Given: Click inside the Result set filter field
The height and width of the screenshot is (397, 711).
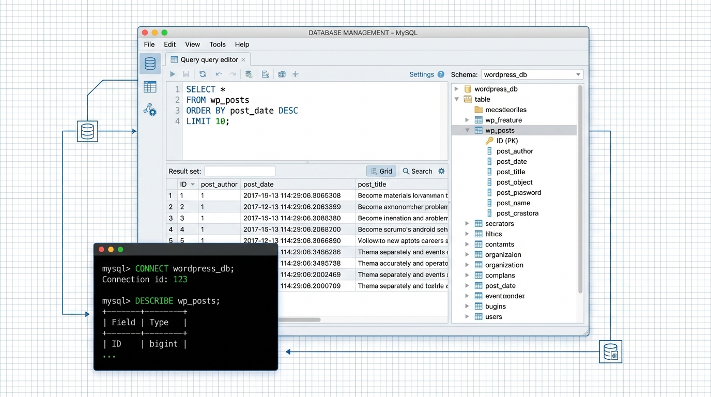Looking at the screenshot, I should click(x=239, y=171).
